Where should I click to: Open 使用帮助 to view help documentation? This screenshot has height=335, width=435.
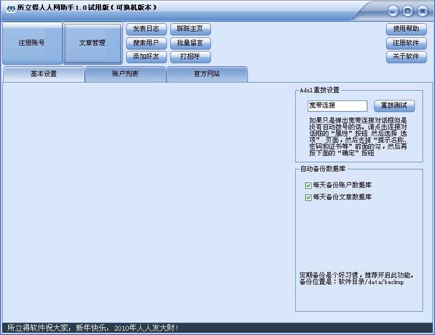(405, 29)
